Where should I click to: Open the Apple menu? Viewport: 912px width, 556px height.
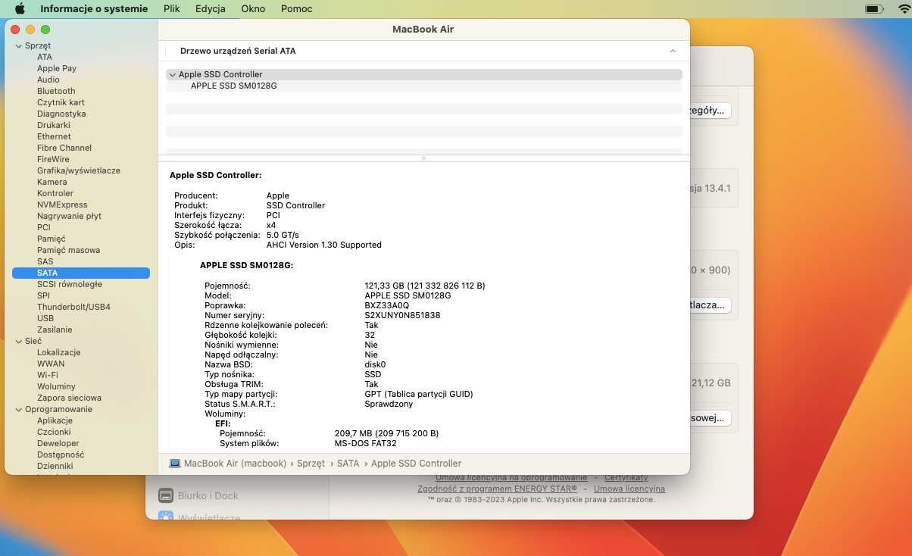[20, 9]
